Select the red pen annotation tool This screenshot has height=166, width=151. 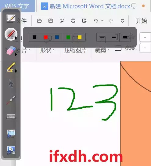(11, 34)
